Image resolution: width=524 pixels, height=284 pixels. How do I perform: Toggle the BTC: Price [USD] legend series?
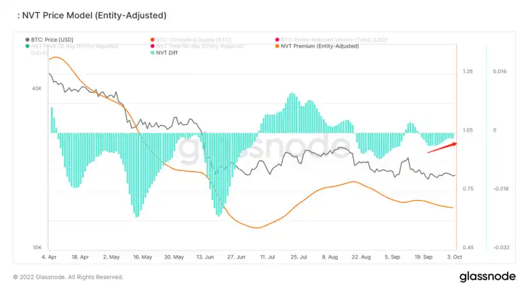[49, 40]
